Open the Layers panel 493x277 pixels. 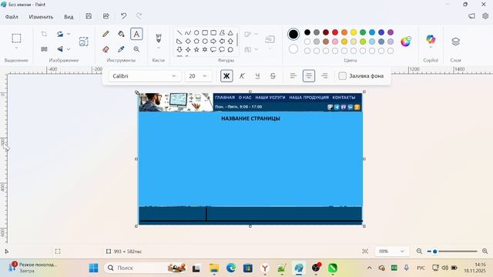455,42
